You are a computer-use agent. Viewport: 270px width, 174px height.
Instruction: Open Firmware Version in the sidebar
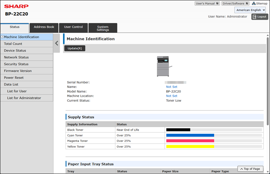(x=27, y=71)
